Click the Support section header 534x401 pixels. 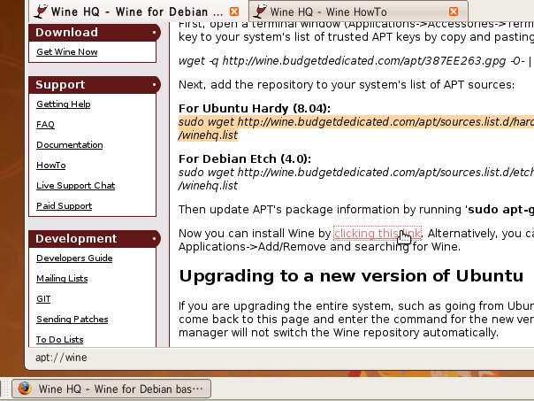(95, 85)
